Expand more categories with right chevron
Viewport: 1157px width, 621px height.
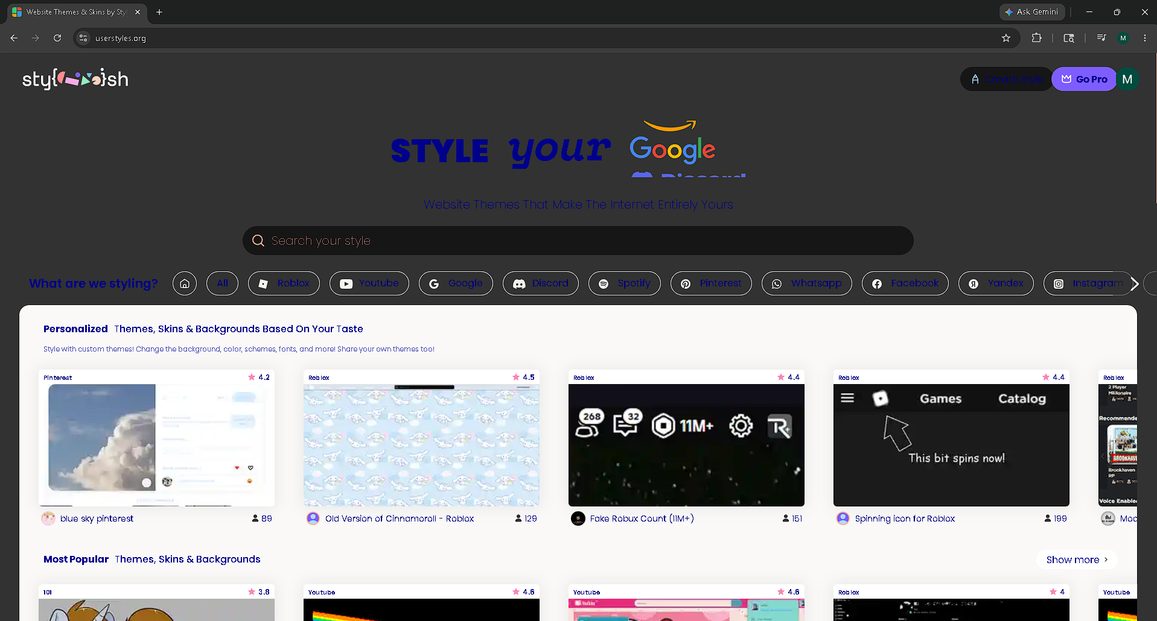point(1135,283)
